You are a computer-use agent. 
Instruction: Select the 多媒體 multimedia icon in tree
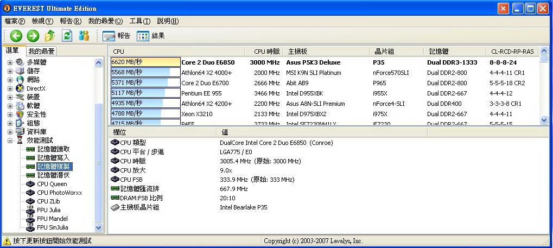click(x=20, y=62)
